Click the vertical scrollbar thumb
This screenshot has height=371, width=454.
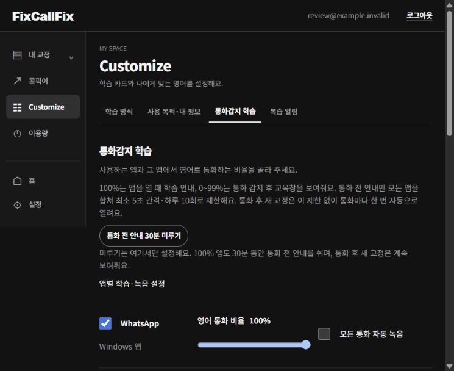coord(449,73)
